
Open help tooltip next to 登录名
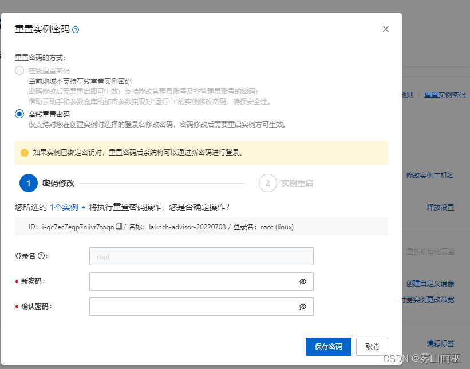(42, 256)
